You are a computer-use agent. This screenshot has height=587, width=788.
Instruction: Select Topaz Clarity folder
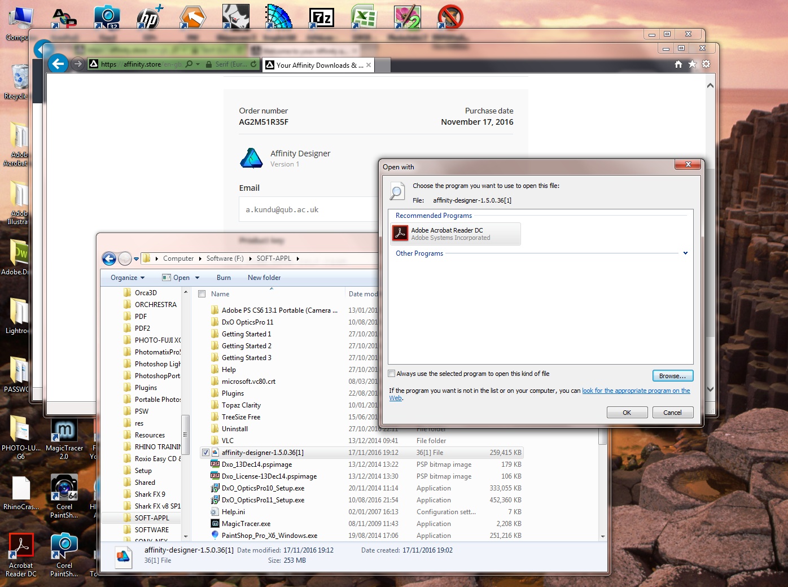(241, 405)
